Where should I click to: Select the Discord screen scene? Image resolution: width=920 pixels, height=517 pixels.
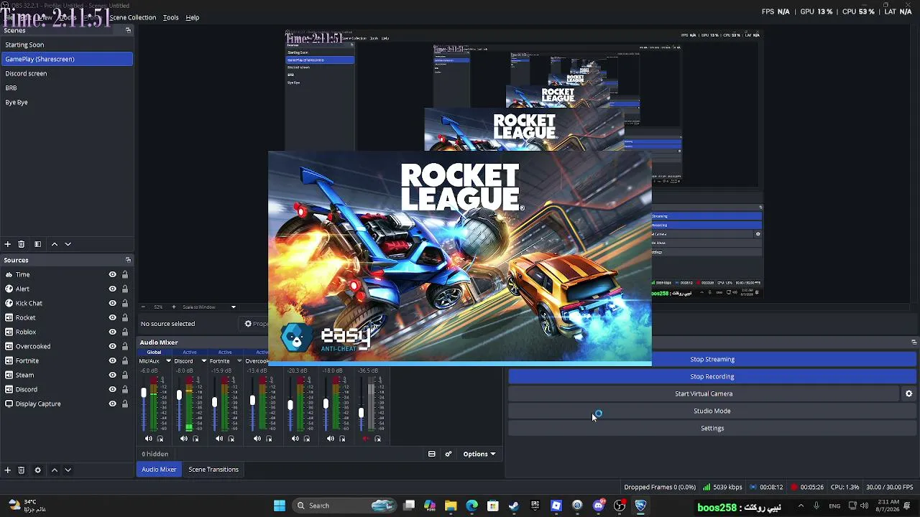coord(67,73)
